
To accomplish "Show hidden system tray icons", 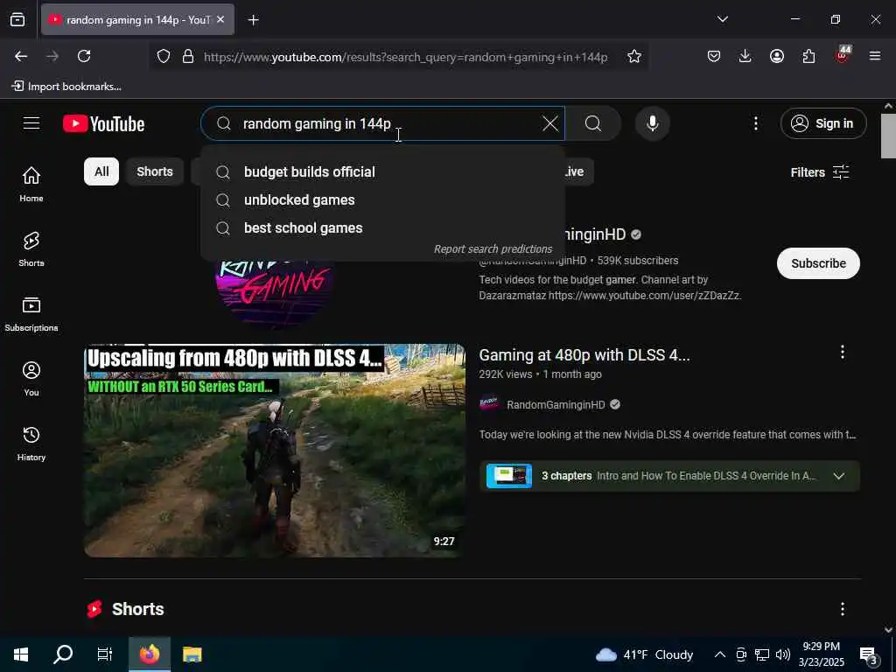I will [x=720, y=654].
